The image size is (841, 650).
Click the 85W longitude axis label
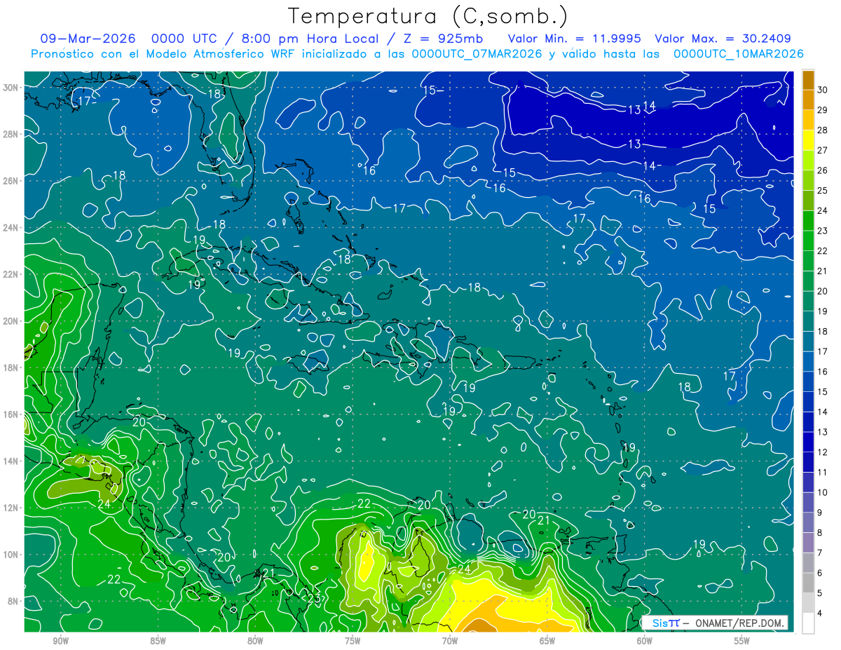(x=158, y=641)
